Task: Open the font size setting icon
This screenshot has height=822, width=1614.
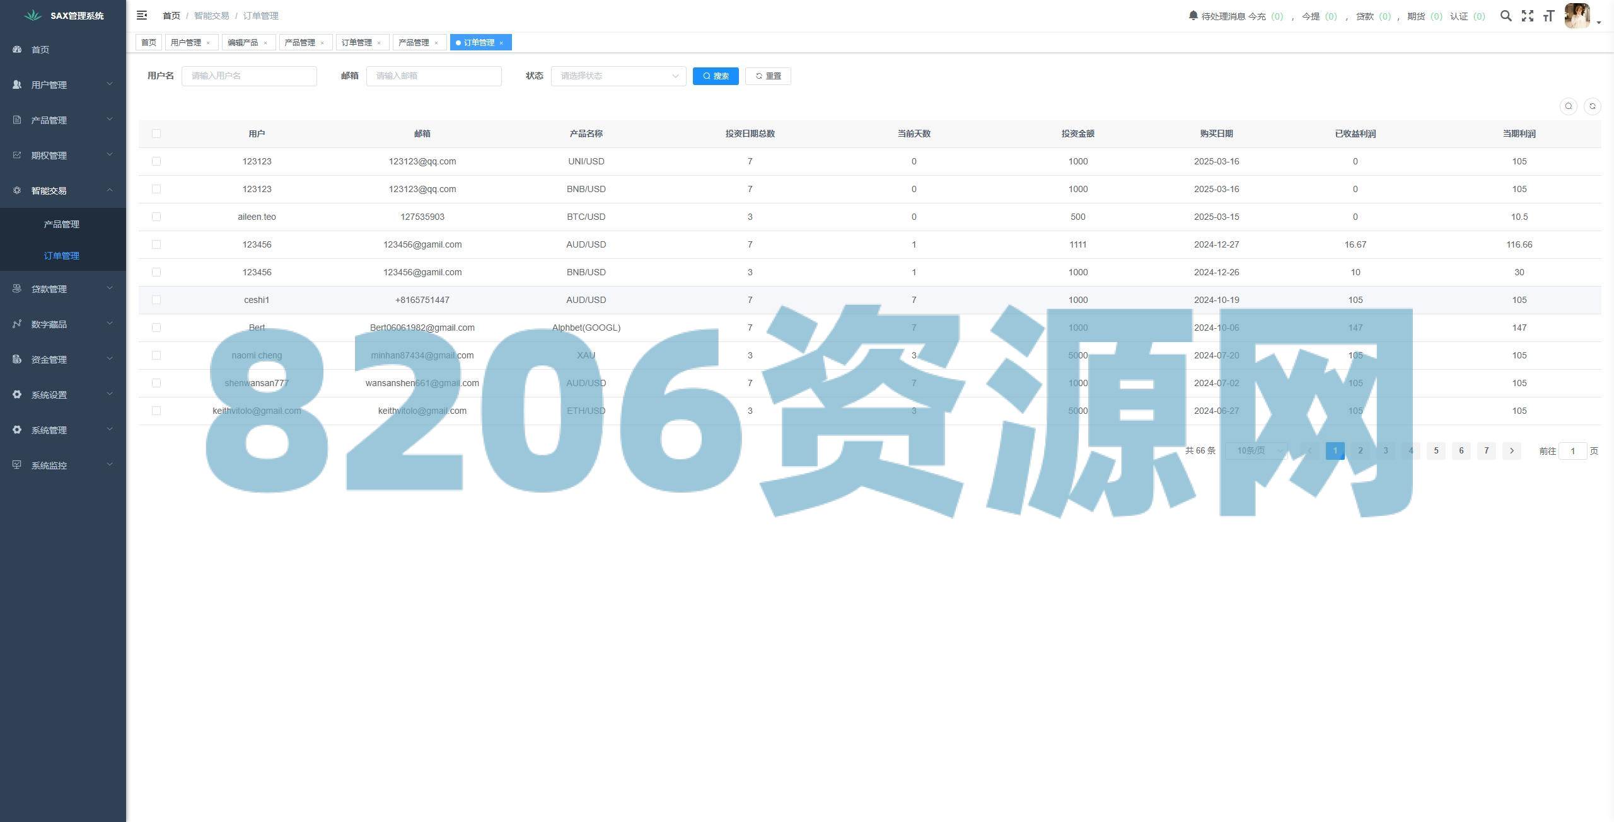Action: click(1548, 16)
